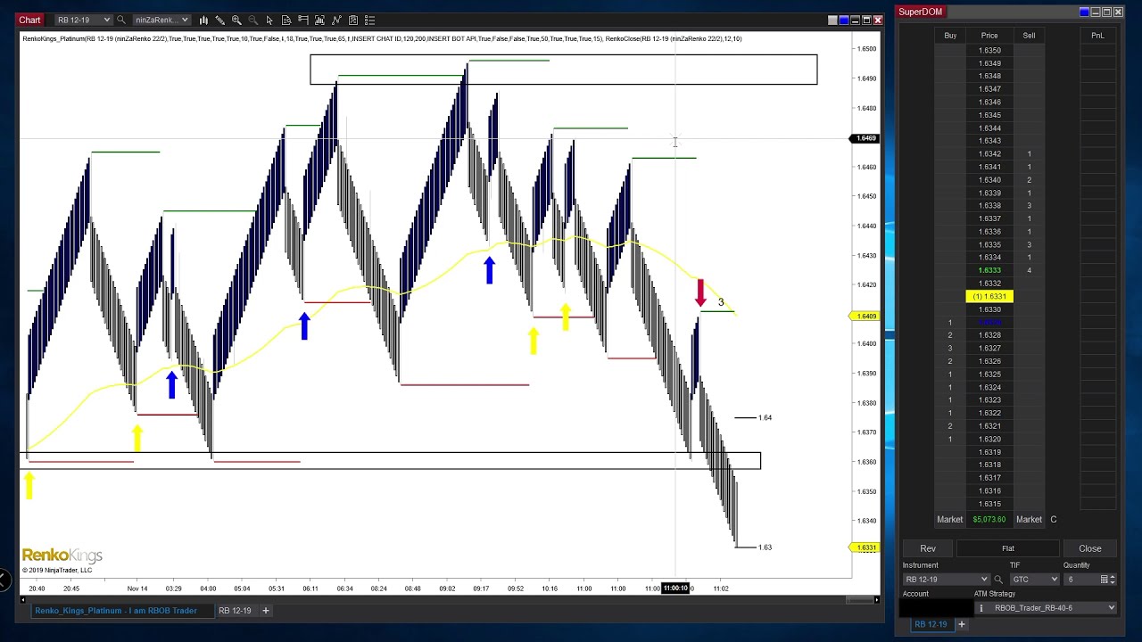Click the Chart window title tab
This screenshot has width=1142, height=642.
point(29,20)
